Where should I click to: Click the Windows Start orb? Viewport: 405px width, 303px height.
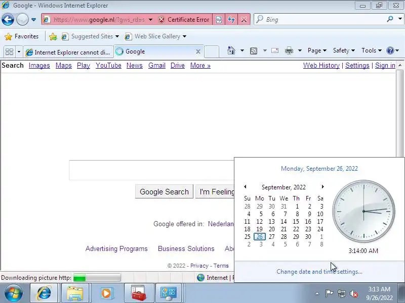[x=13, y=293]
